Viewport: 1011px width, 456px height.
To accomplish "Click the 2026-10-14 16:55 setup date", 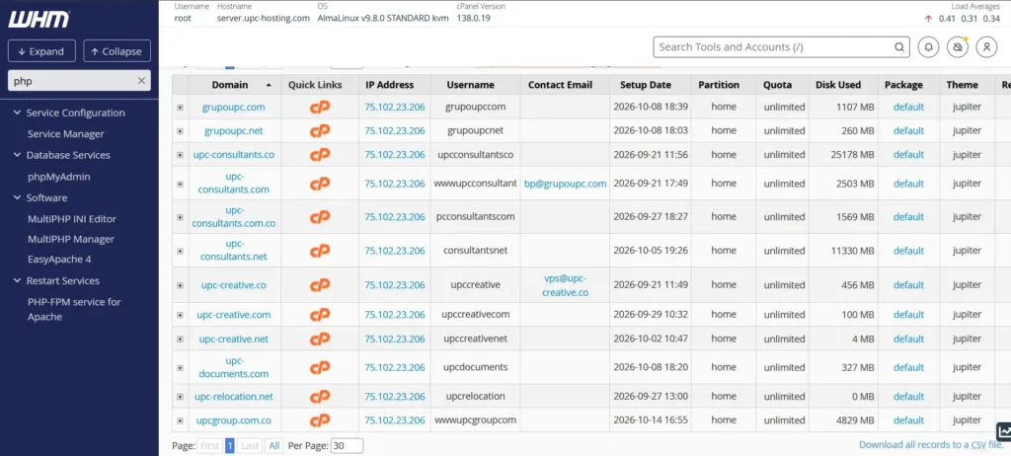I will [x=651, y=420].
